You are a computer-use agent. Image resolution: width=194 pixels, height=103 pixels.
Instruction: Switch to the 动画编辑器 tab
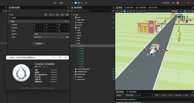(x=131, y=92)
